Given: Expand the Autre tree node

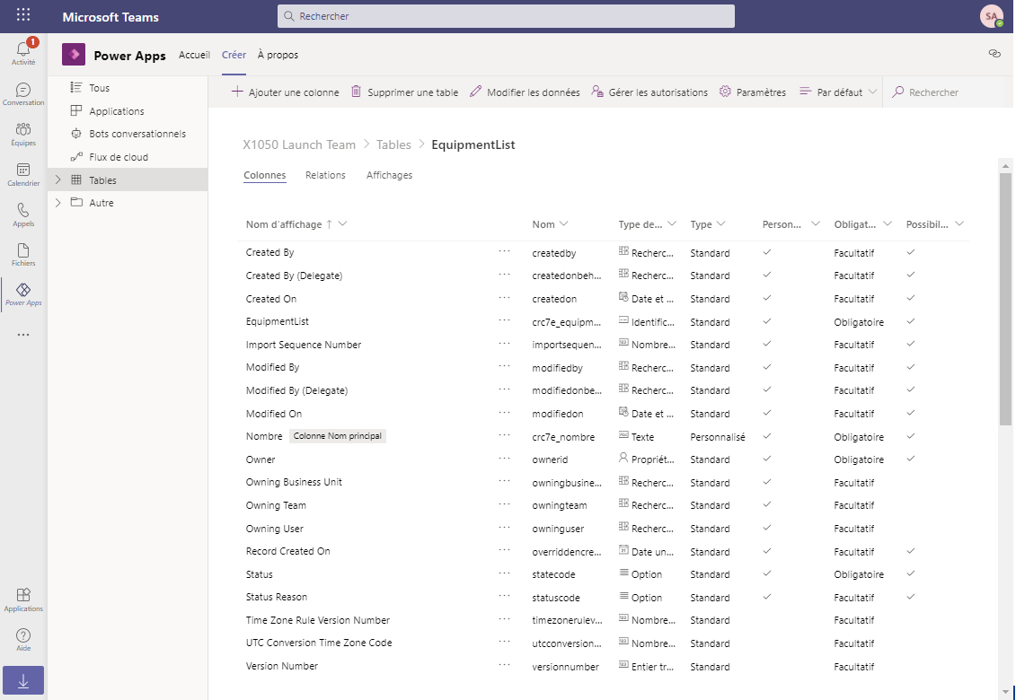Looking at the screenshot, I should tap(57, 202).
